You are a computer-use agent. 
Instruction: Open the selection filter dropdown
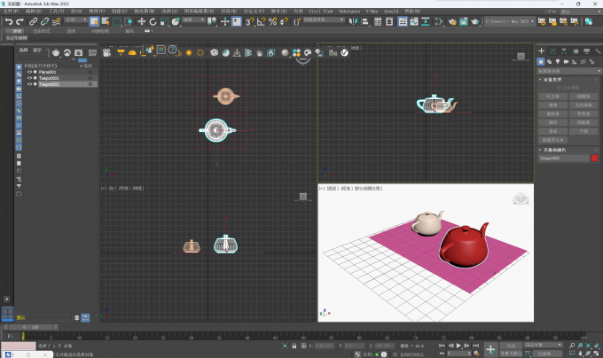coord(76,20)
